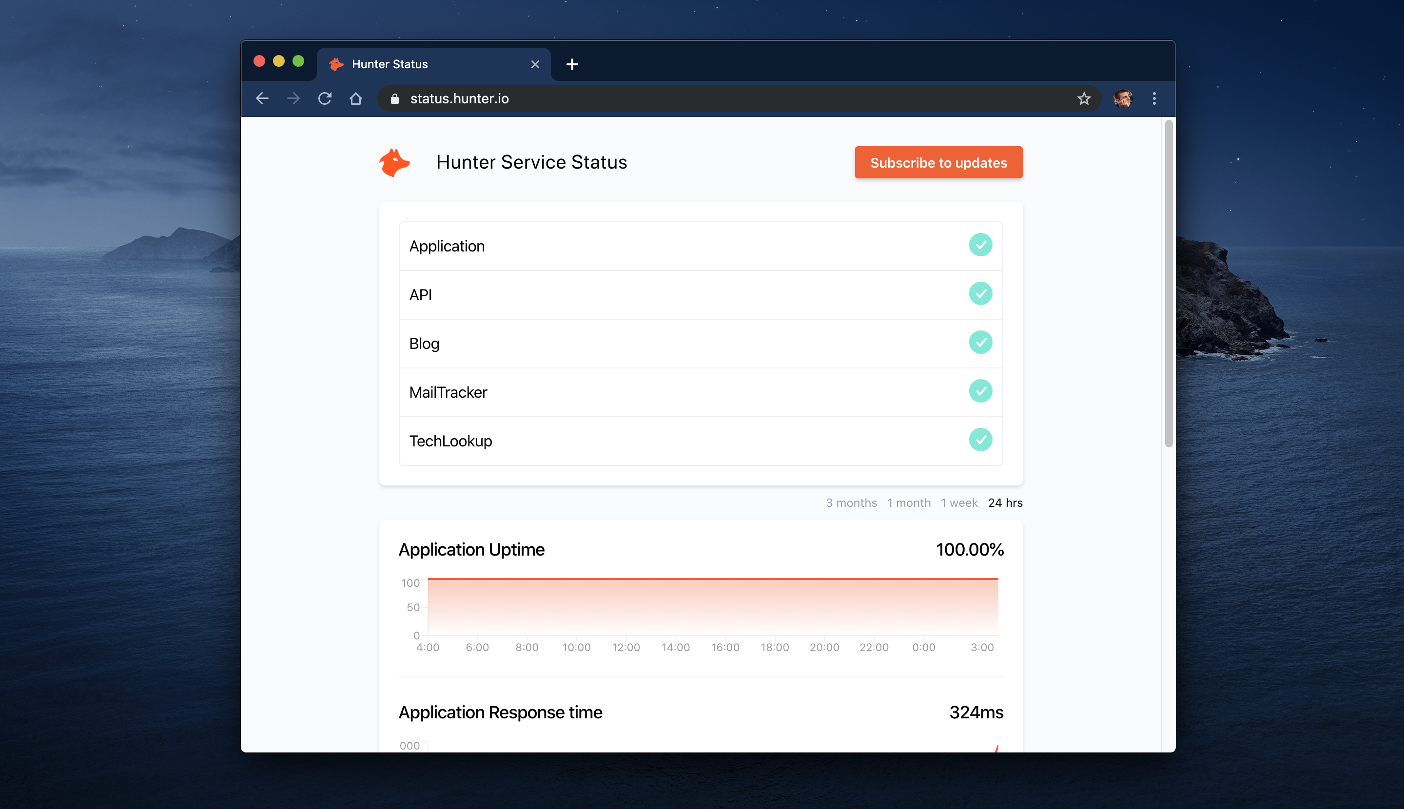Click the API status checkmark
1404x809 pixels.
(x=980, y=294)
